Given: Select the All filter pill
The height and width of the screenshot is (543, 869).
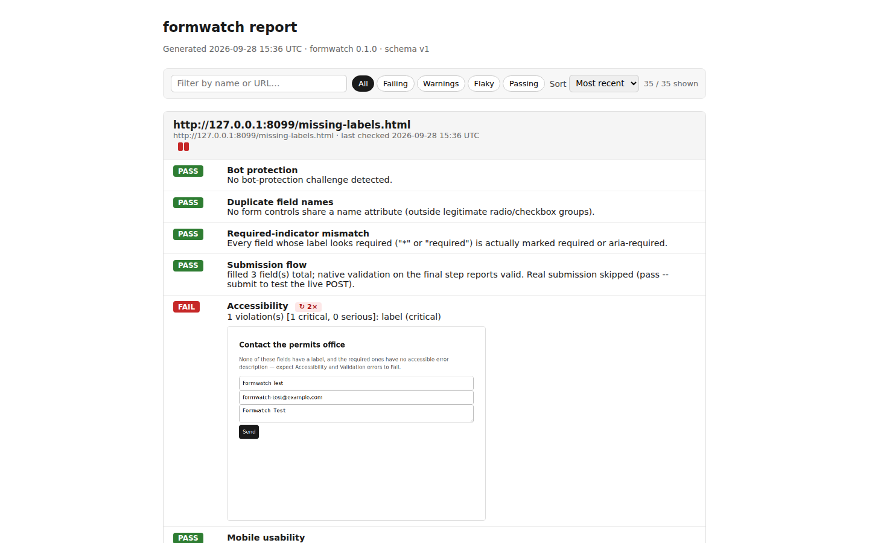Looking at the screenshot, I should pos(363,83).
